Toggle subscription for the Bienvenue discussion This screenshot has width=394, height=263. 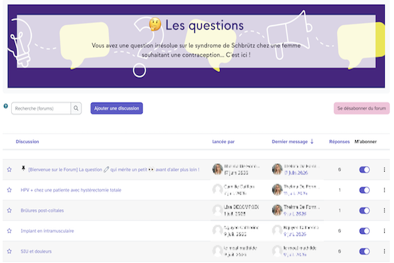[x=364, y=170]
